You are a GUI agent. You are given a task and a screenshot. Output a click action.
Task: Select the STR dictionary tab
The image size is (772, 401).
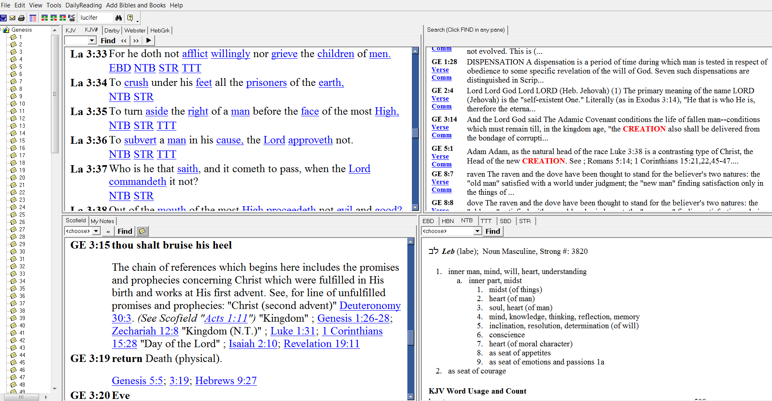(525, 221)
